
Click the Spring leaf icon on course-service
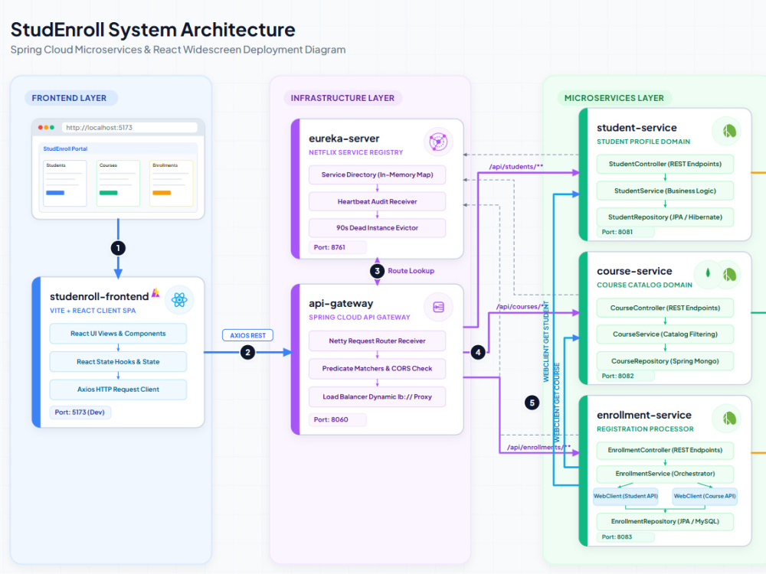pos(729,274)
